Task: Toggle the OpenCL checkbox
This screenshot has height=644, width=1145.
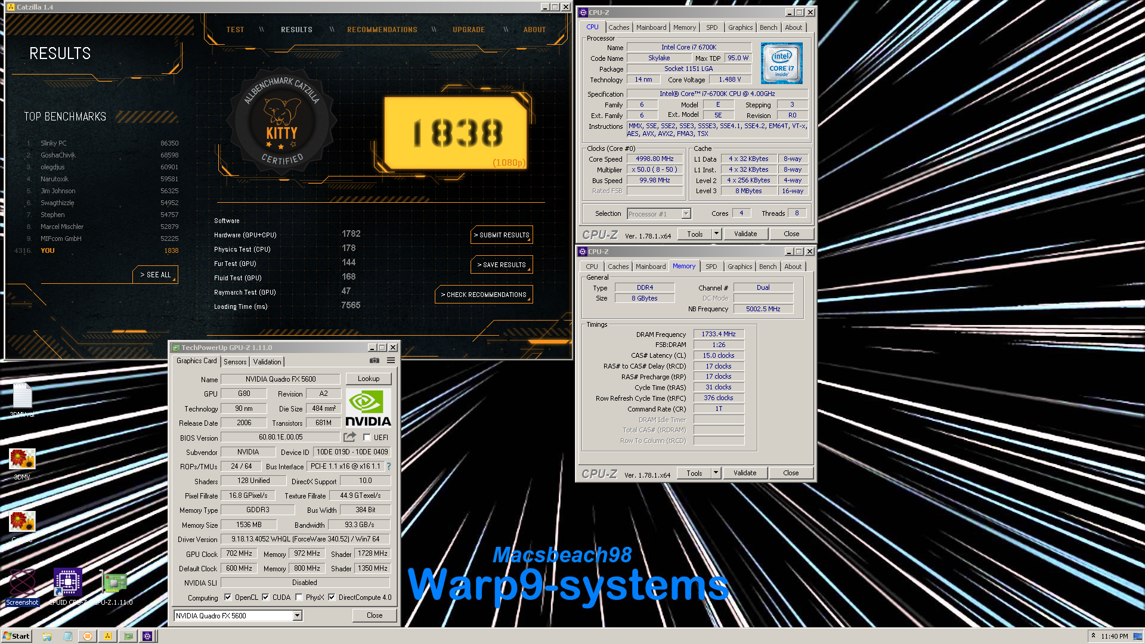Action: (x=227, y=597)
